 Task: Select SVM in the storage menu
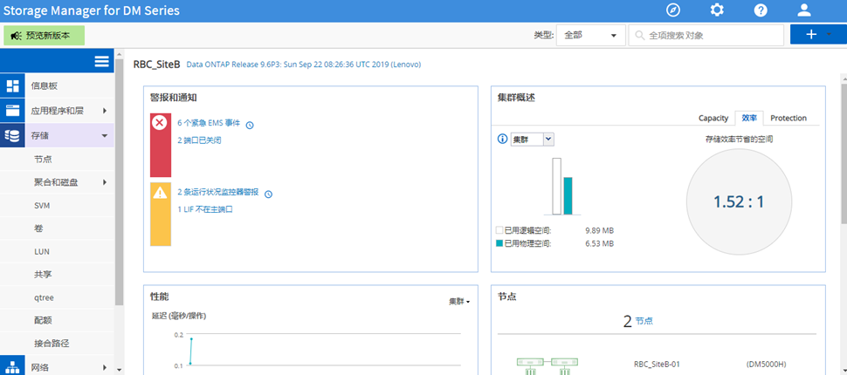[x=42, y=205]
